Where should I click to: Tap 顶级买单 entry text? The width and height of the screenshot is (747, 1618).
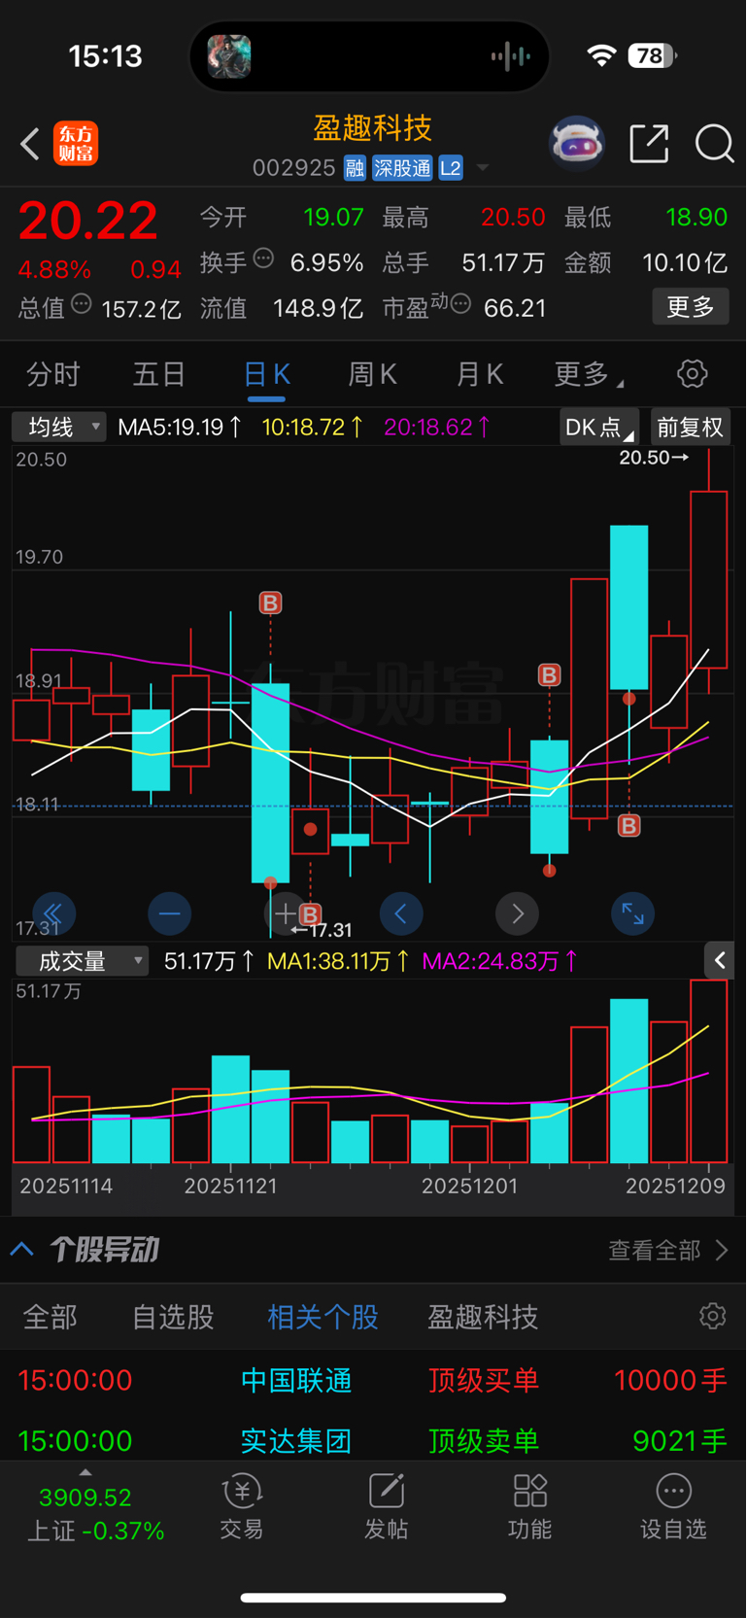tap(484, 1381)
